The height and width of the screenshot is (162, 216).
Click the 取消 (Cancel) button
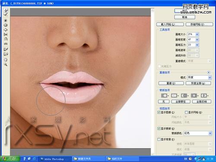point(184,17)
